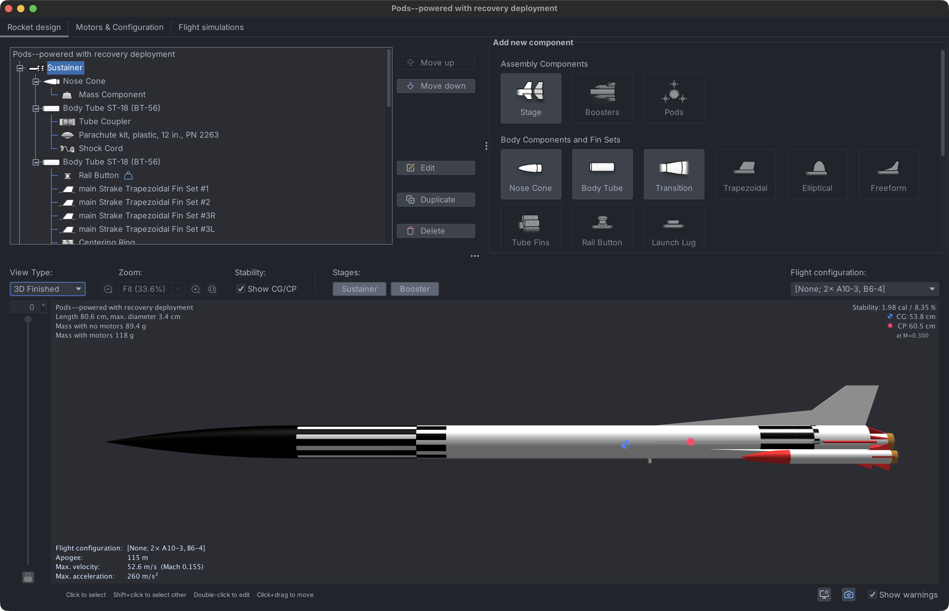Take a screenshot with the camera icon
The width and height of the screenshot is (949, 611).
click(849, 594)
